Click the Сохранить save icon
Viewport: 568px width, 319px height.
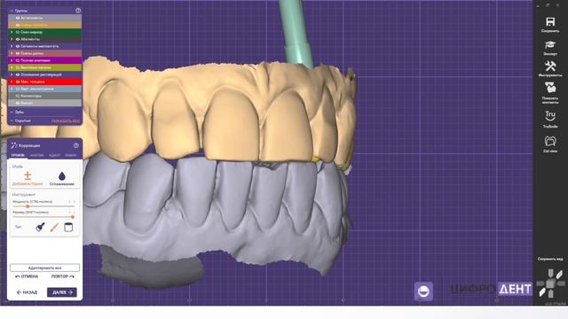(550, 21)
